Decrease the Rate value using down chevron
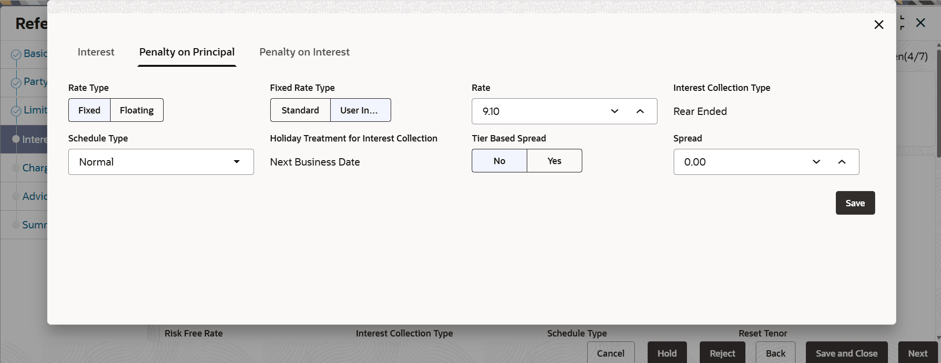The image size is (941, 363). [x=614, y=111]
